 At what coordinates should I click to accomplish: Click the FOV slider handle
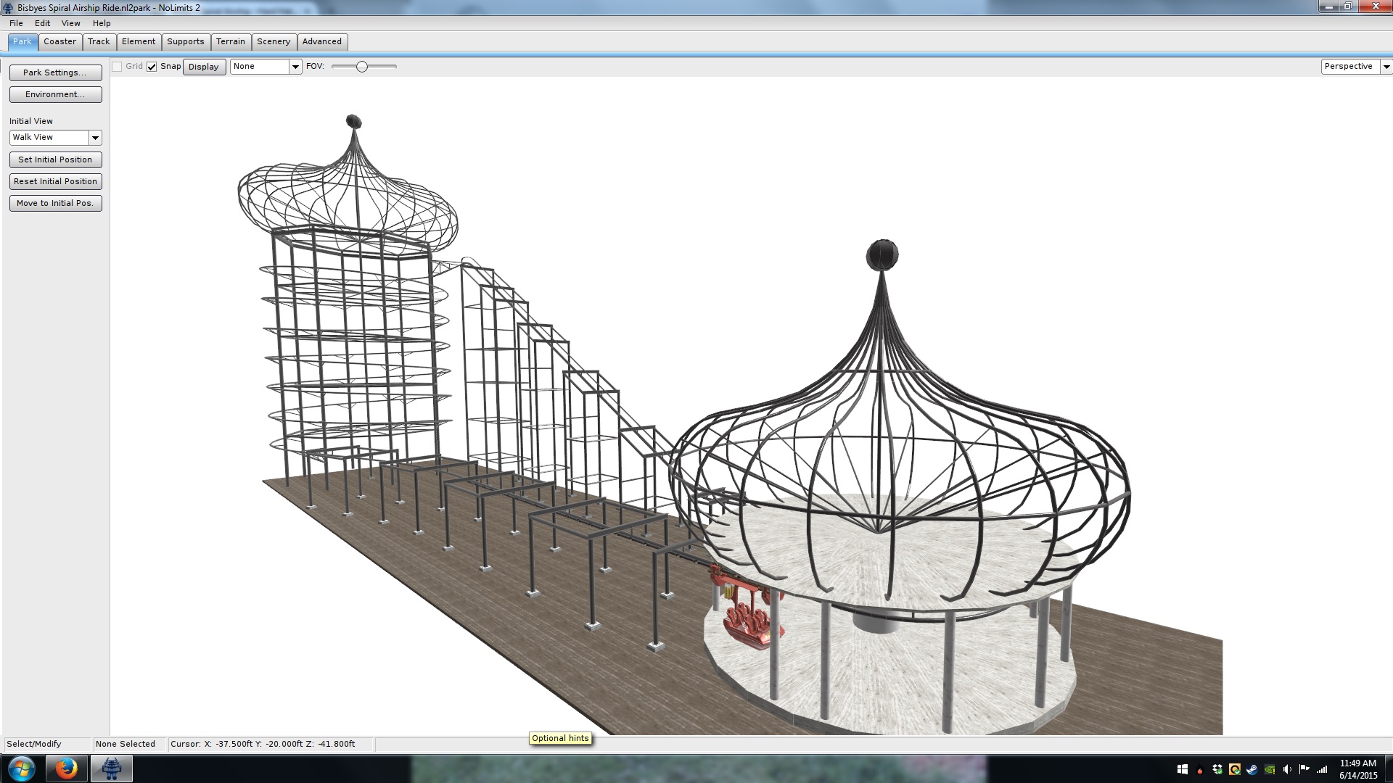click(361, 67)
